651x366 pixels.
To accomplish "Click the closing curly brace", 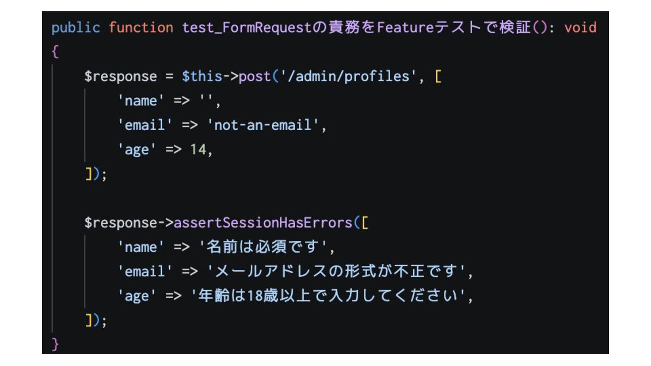I will pyautogui.click(x=55, y=345).
